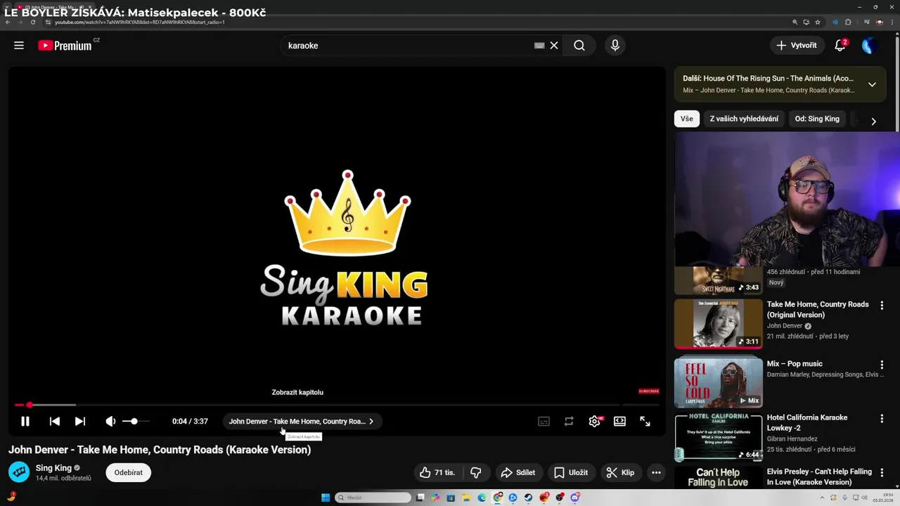The image size is (900, 506).
Task: Click the Vytvořit create button
Action: coord(797,46)
